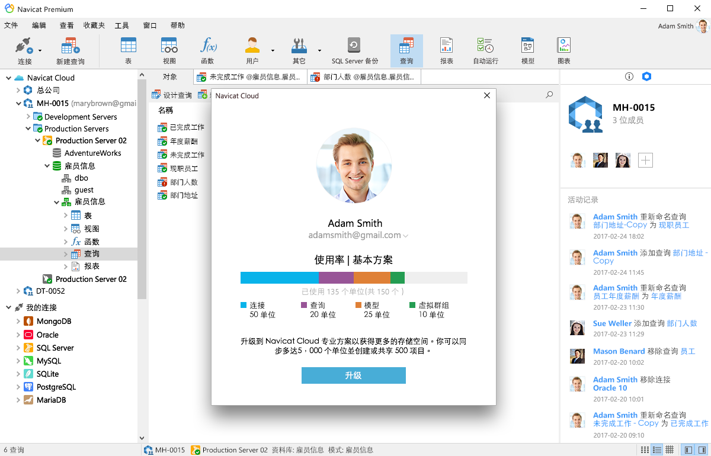Switch to 未完成工作 query tab
This screenshot has width=711, height=456.
point(250,77)
